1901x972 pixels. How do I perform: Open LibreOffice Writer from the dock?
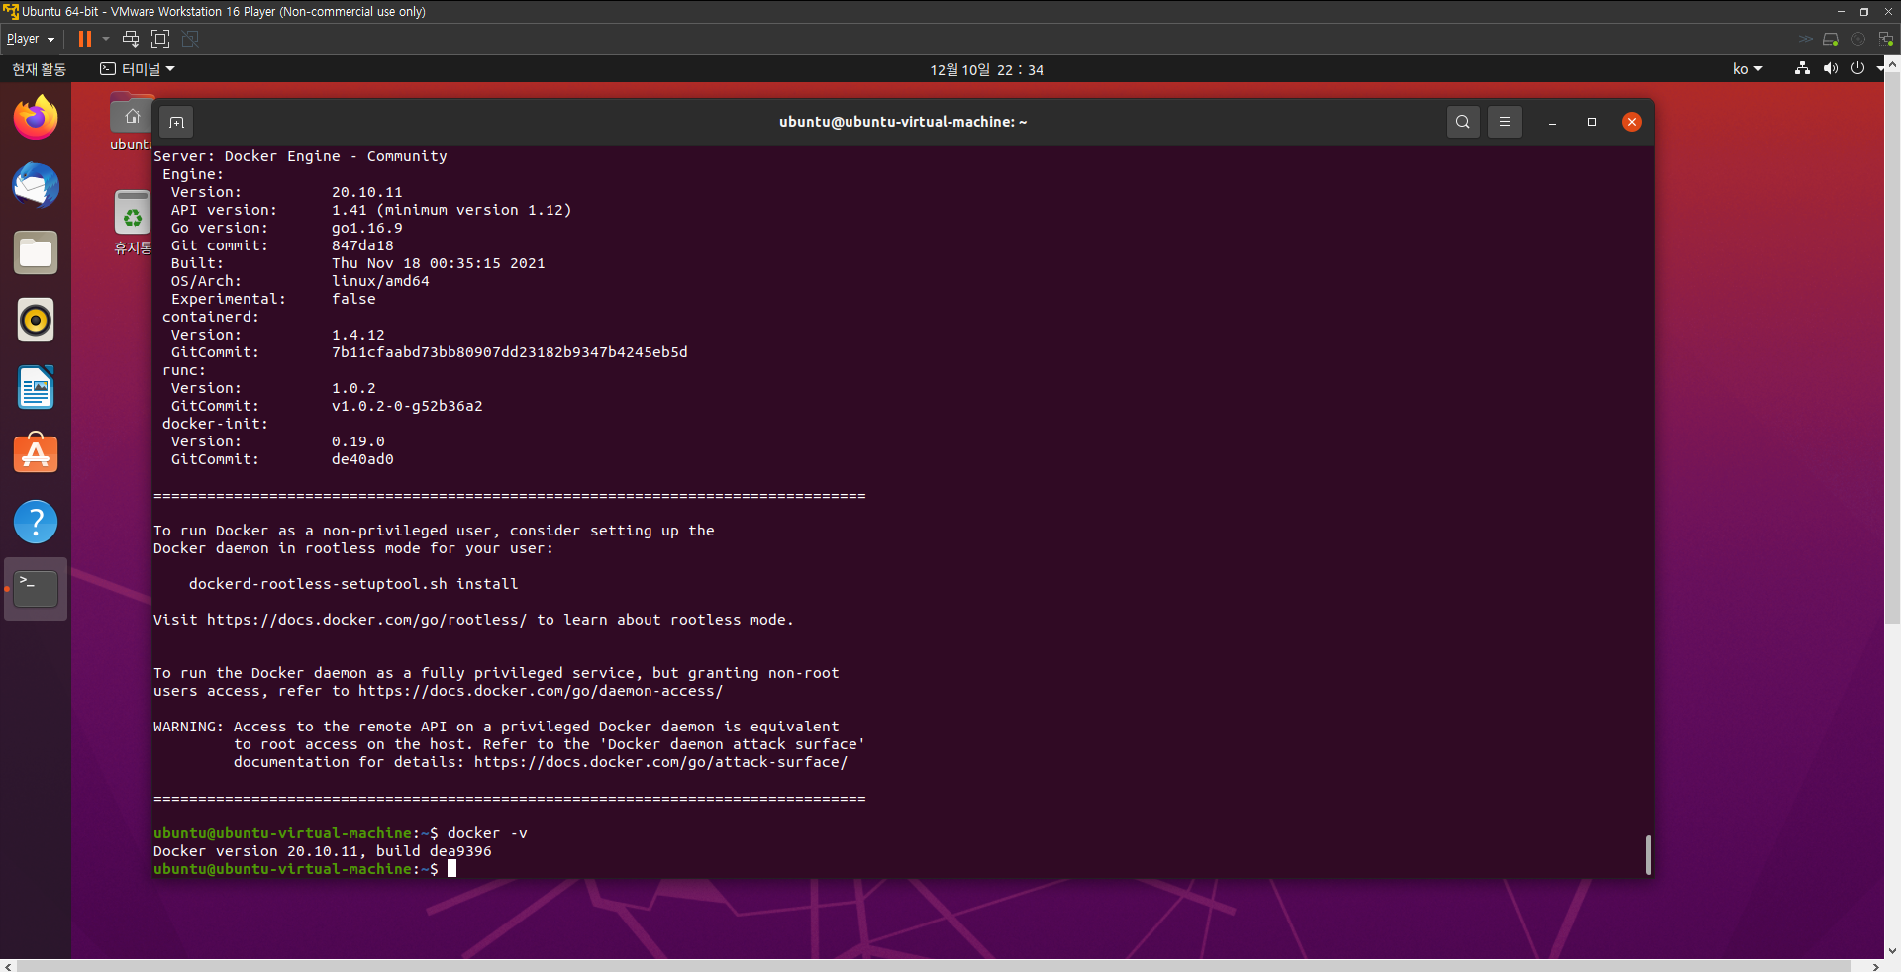(x=36, y=387)
